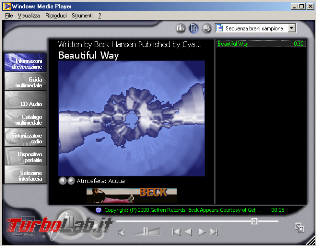Click the blue status icon beside Copyright
The width and height of the screenshot is (316, 246).
[x=98, y=210]
